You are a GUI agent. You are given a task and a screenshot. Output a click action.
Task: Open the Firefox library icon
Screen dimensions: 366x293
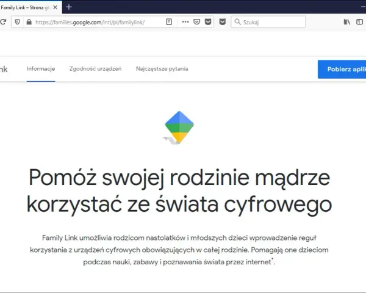click(x=346, y=22)
